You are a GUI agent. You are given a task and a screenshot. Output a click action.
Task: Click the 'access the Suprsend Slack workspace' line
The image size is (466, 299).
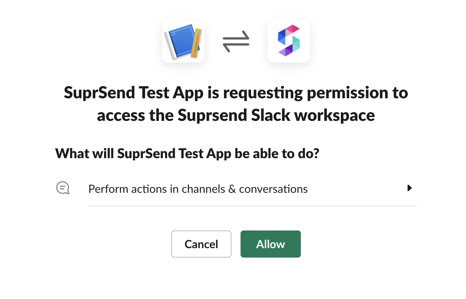(x=236, y=115)
